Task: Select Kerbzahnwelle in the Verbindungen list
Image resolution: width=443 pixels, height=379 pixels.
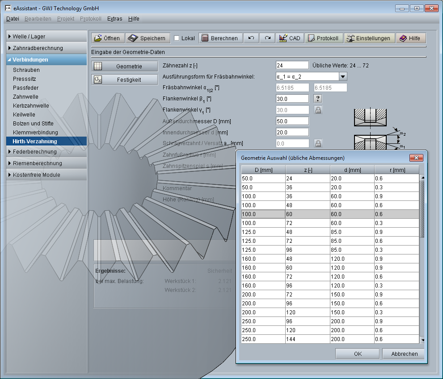Action: [31, 106]
